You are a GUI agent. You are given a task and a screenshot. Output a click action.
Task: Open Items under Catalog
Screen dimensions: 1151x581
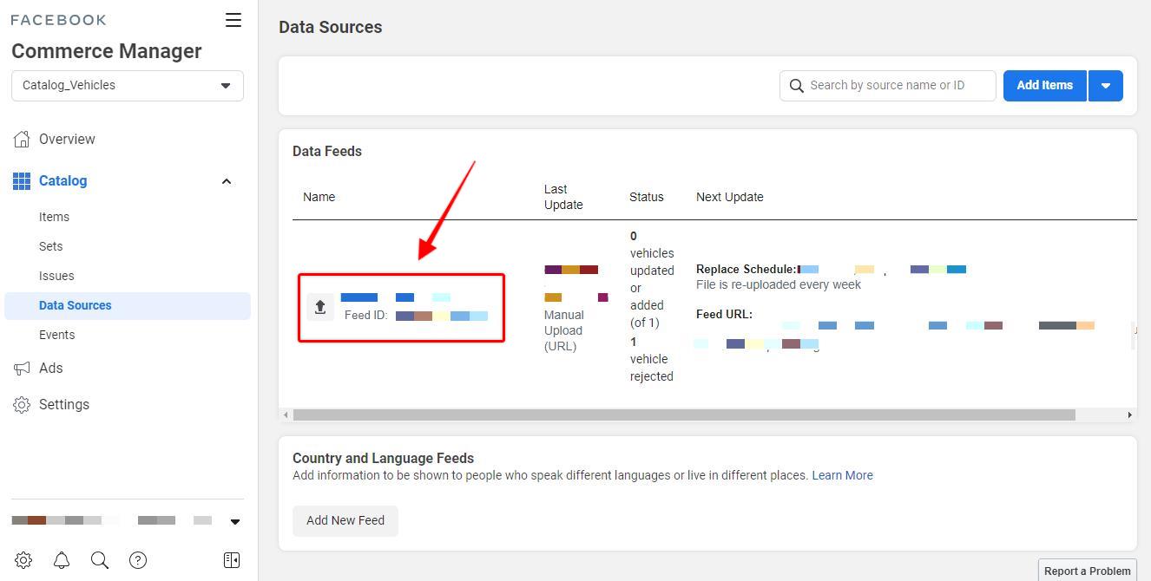coord(54,217)
